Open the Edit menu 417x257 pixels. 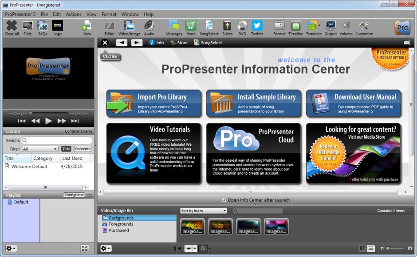coord(57,14)
